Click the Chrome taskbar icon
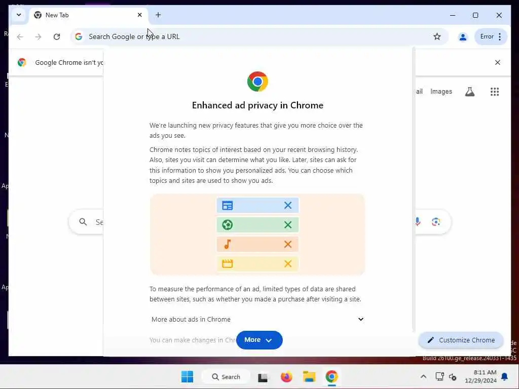519x389 pixels. [331, 377]
